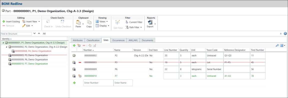Viewport: 288px width, 98px height.
Task: Open the blue Help question icon
Action: [285, 33]
